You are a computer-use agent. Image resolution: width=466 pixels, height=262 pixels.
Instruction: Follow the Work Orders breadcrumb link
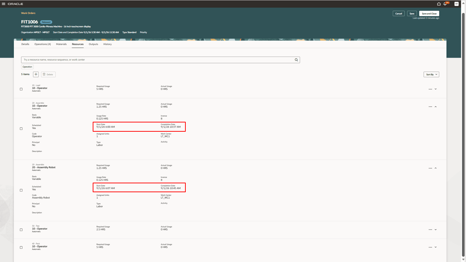tap(28, 13)
